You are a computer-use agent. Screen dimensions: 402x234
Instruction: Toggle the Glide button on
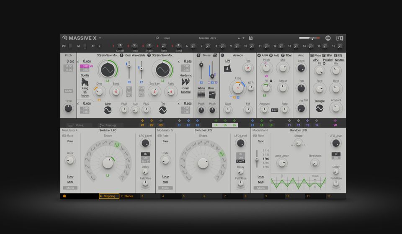click(68, 91)
